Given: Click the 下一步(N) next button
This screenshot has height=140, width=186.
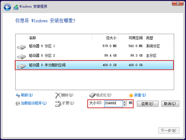Looking at the screenshot, I should tap(169, 130).
